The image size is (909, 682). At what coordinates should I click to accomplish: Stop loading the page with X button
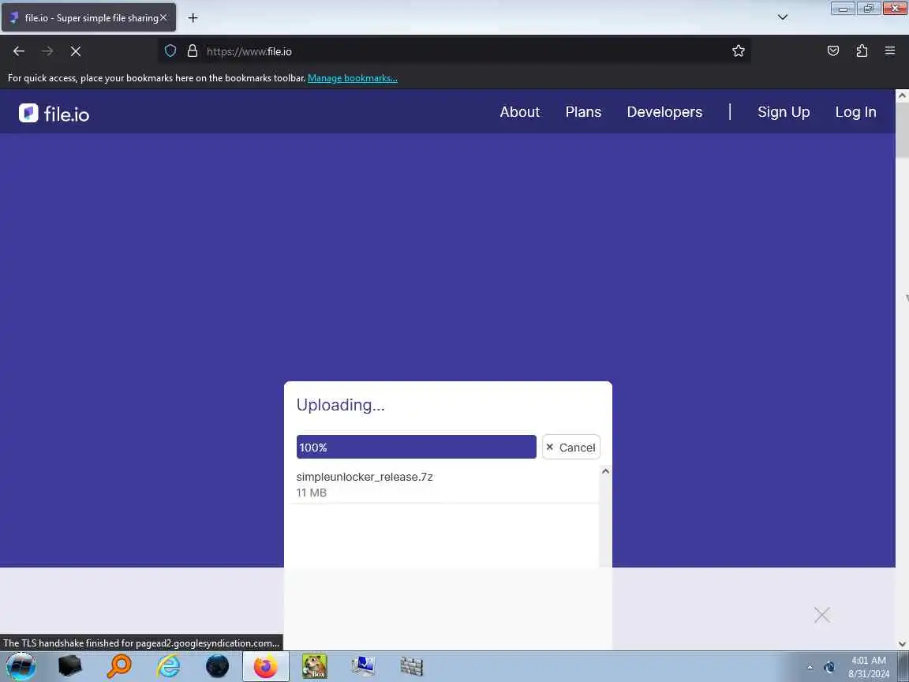tap(76, 51)
